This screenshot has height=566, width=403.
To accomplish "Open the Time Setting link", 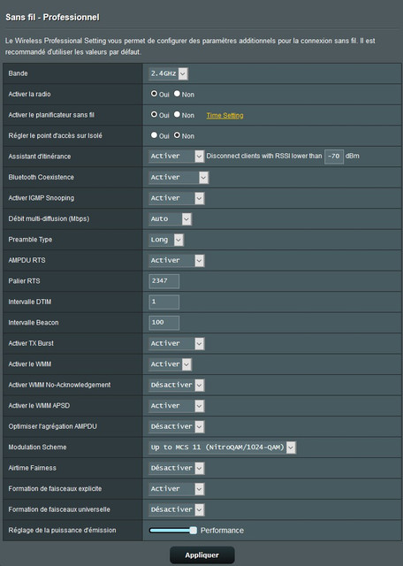I will coord(224,116).
